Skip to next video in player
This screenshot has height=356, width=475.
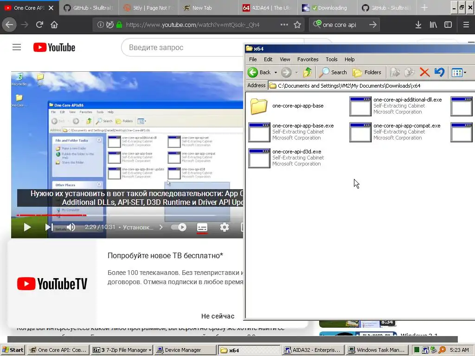click(x=49, y=227)
